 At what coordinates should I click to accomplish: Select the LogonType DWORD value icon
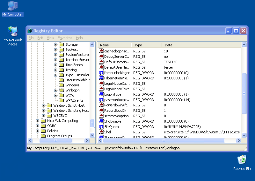tap(101, 94)
